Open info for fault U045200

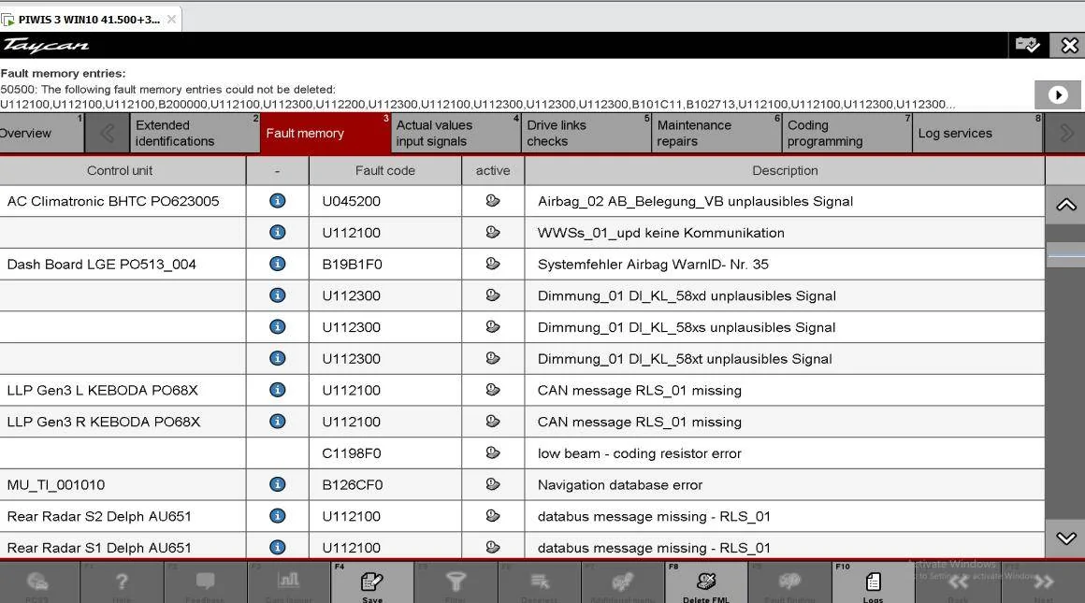(x=278, y=201)
